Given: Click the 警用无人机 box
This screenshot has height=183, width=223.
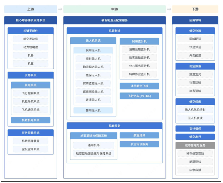Looking at the screenshot, I should 93,111.
